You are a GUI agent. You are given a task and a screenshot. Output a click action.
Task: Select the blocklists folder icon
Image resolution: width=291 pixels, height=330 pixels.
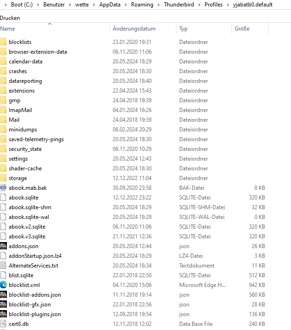tap(3, 42)
